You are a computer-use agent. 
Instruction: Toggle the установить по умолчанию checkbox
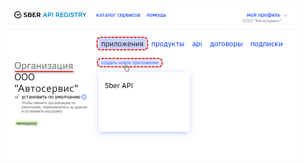[x=17, y=97]
